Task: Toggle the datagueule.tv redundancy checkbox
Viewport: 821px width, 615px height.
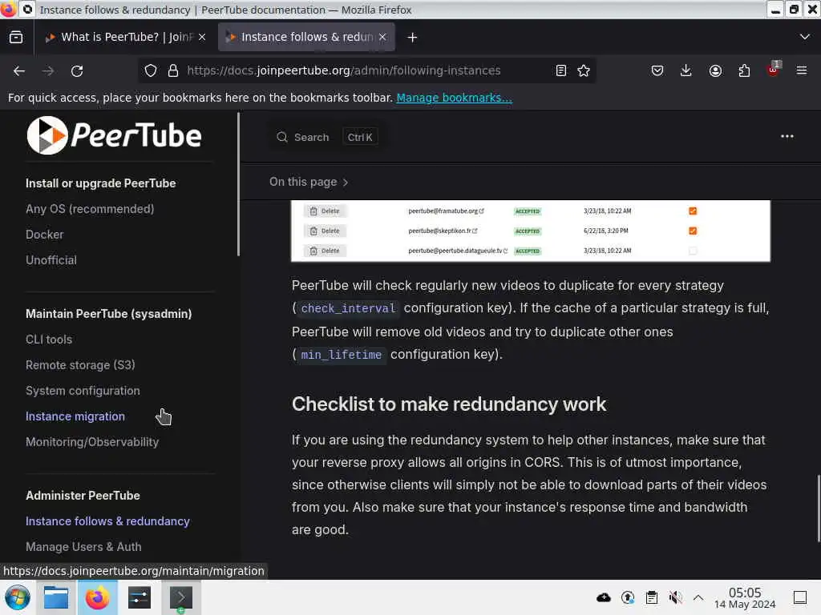Action: [x=693, y=251]
